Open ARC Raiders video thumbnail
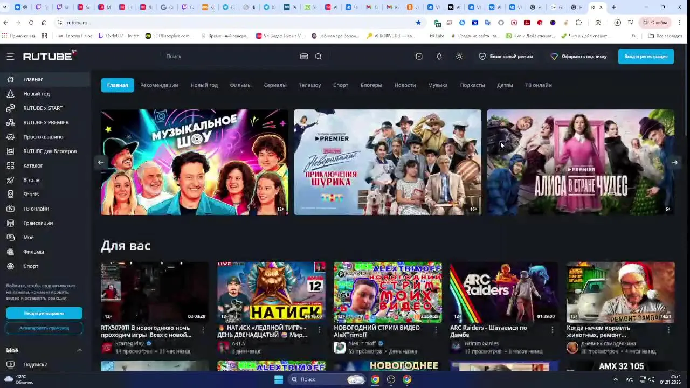The height and width of the screenshot is (388, 690). click(504, 292)
